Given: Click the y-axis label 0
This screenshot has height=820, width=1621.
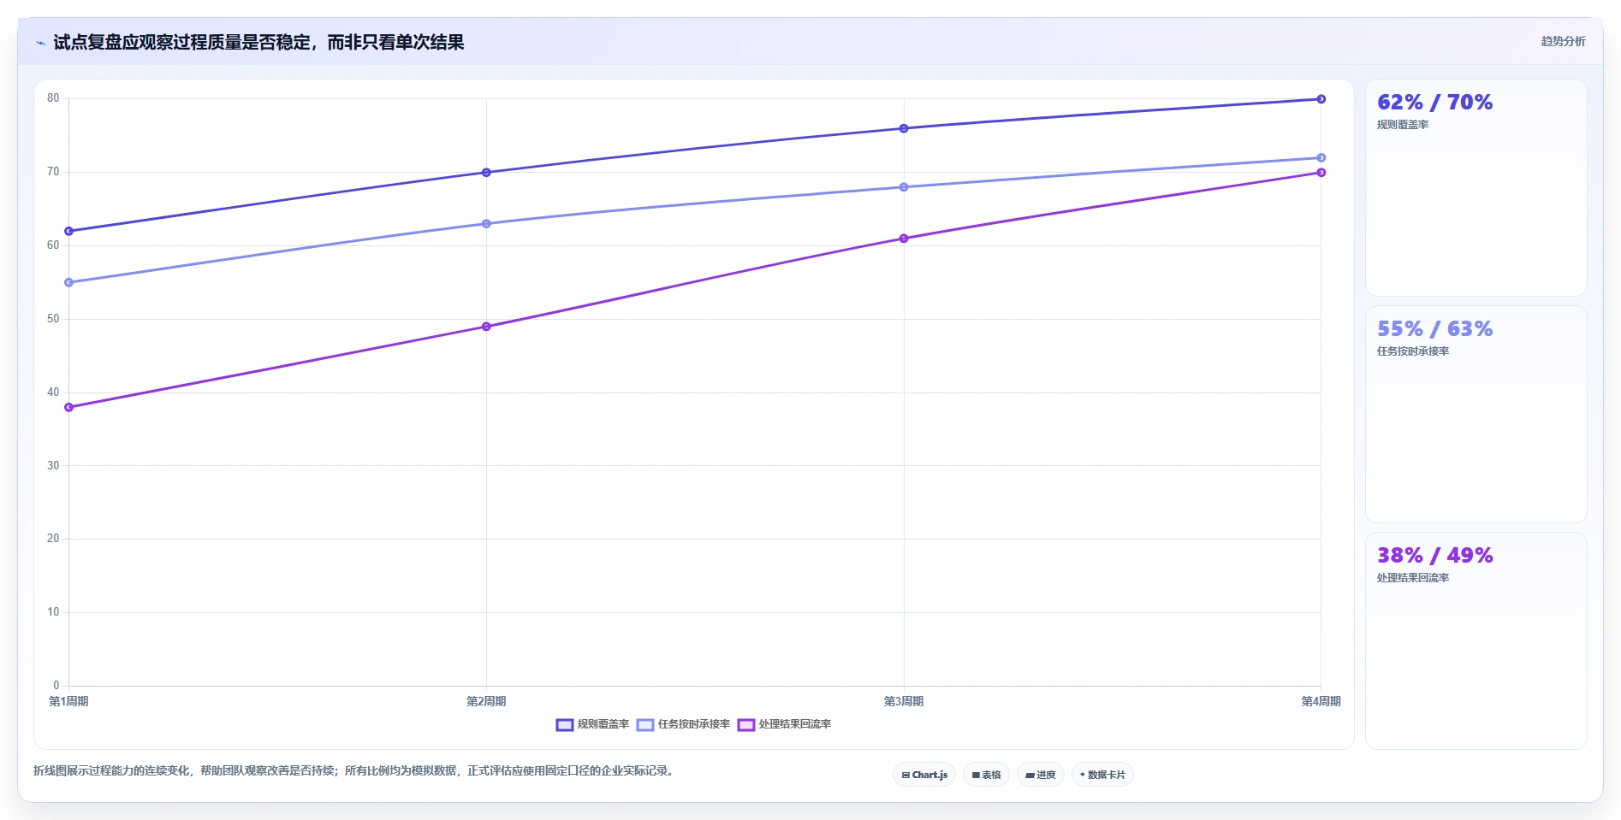Looking at the screenshot, I should (x=56, y=686).
